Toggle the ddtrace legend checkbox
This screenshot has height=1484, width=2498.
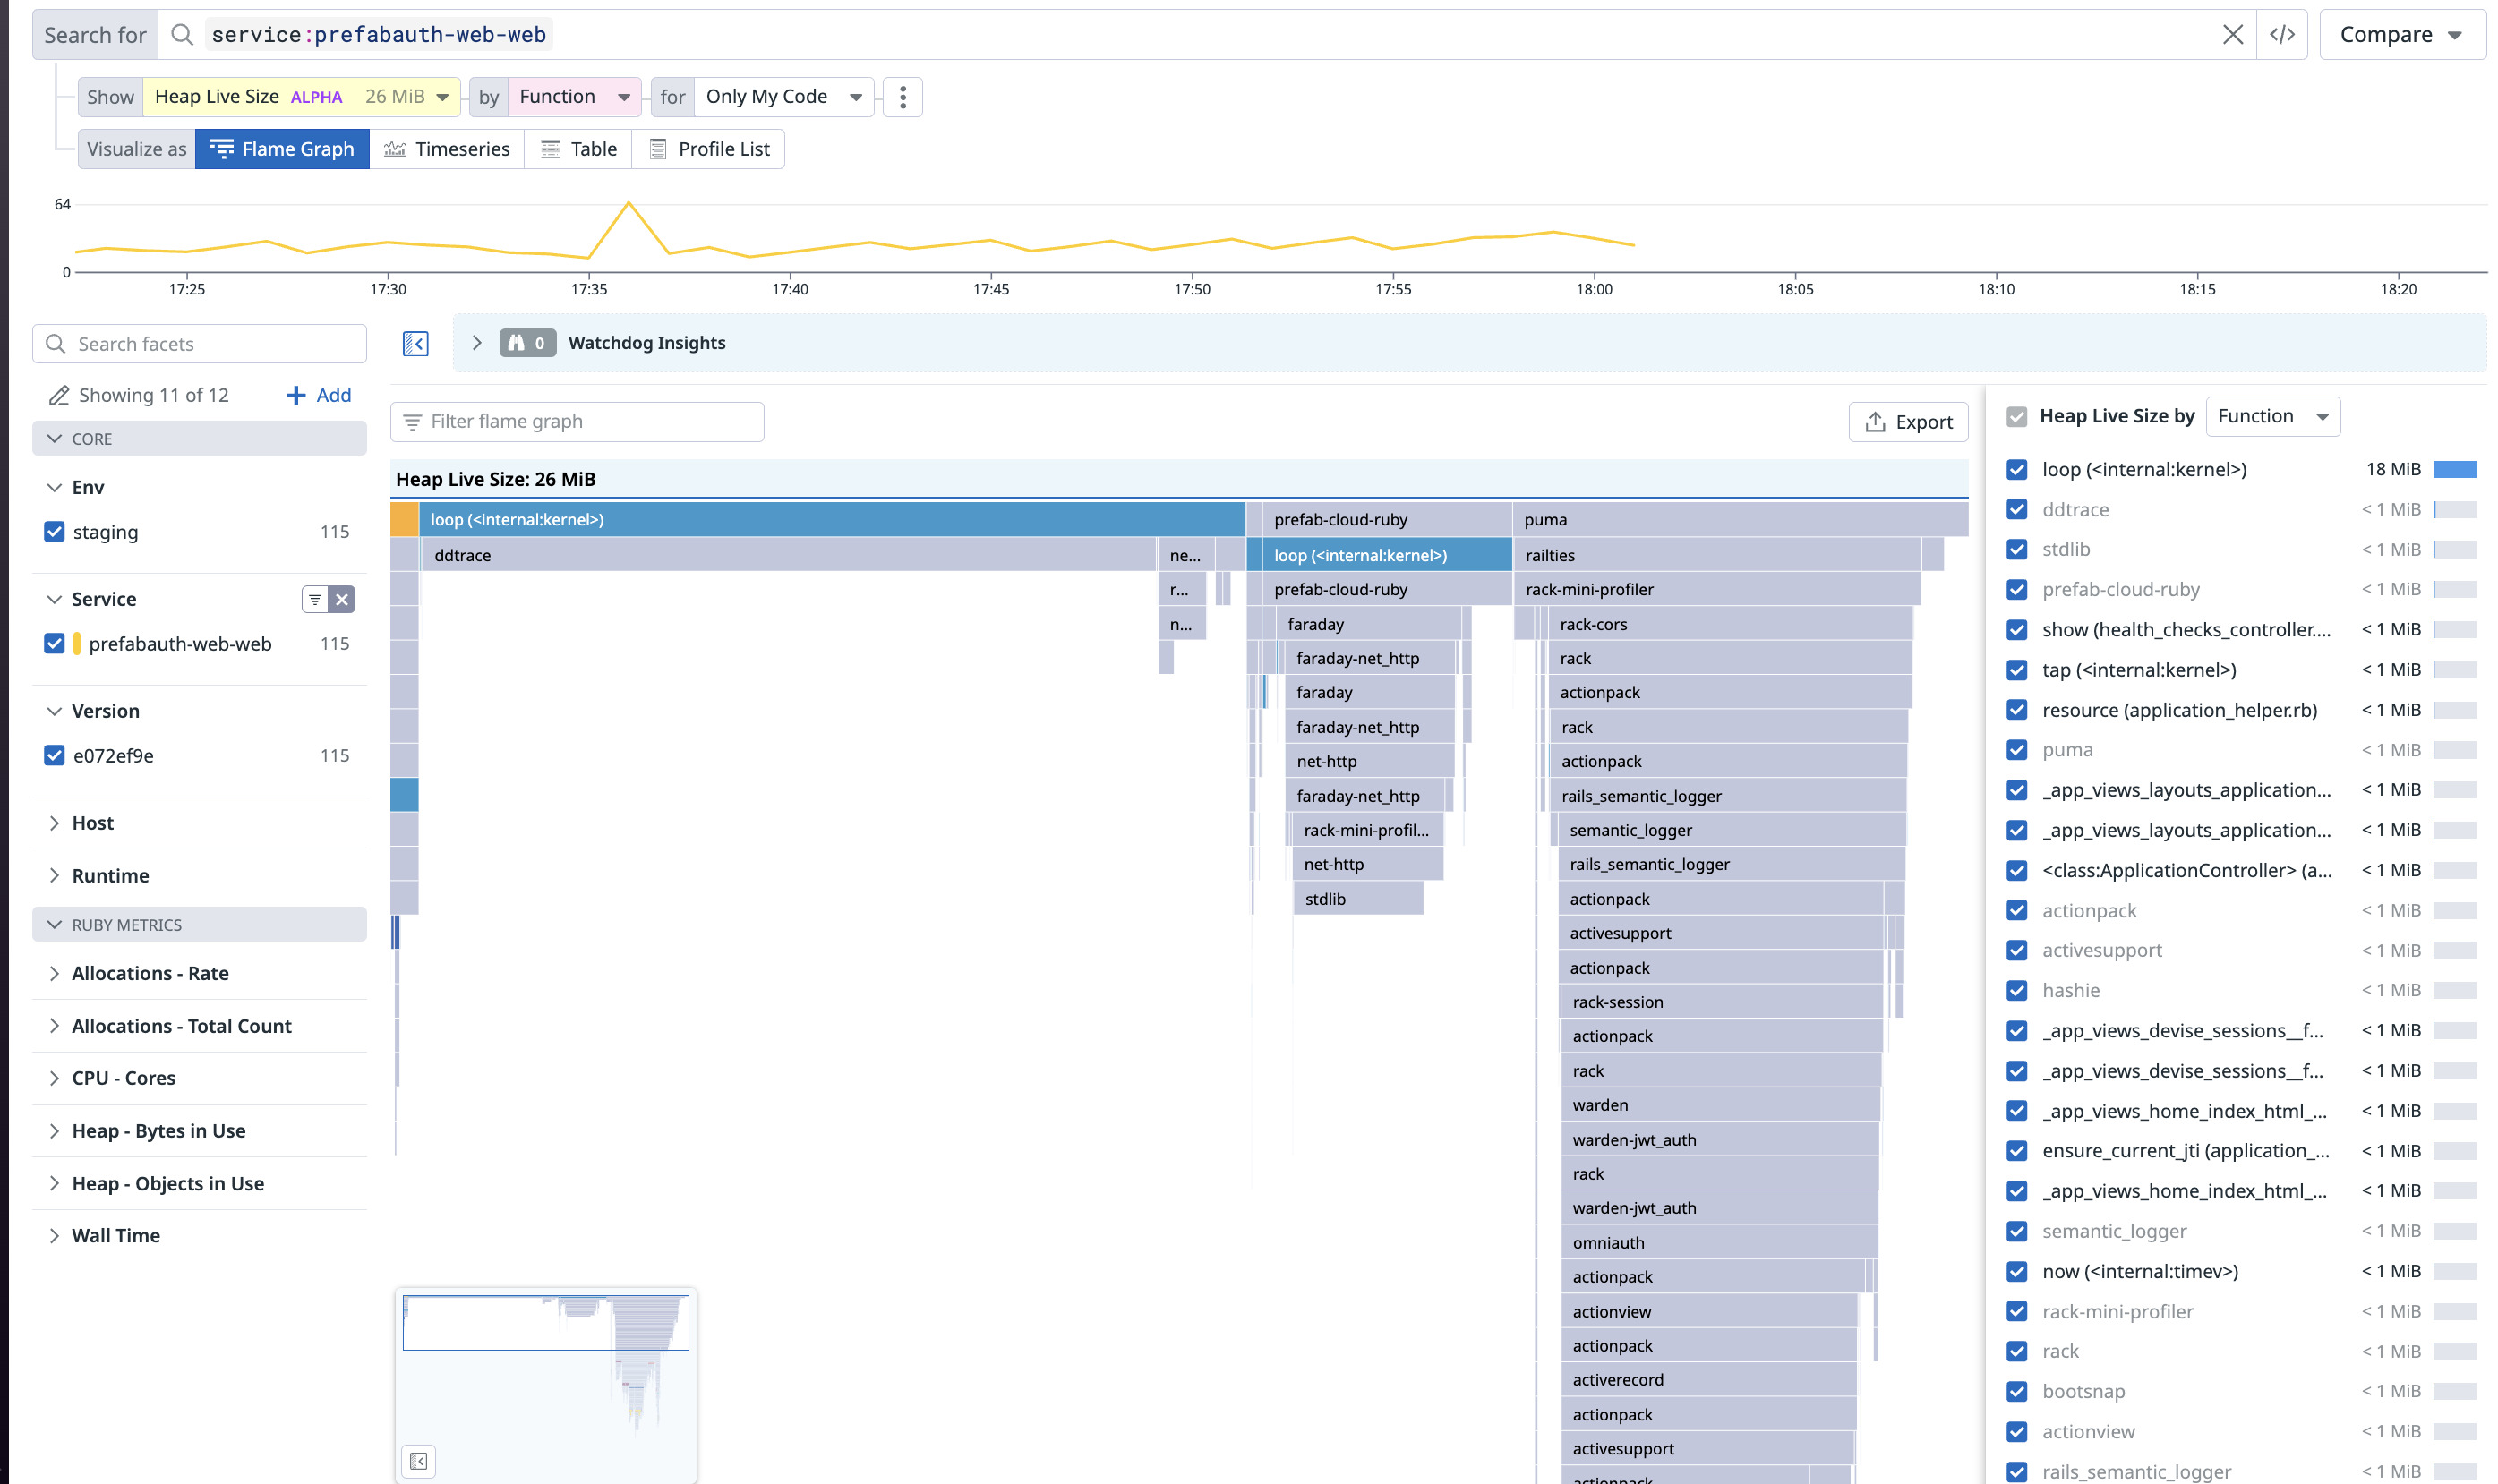coord(2016,510)
